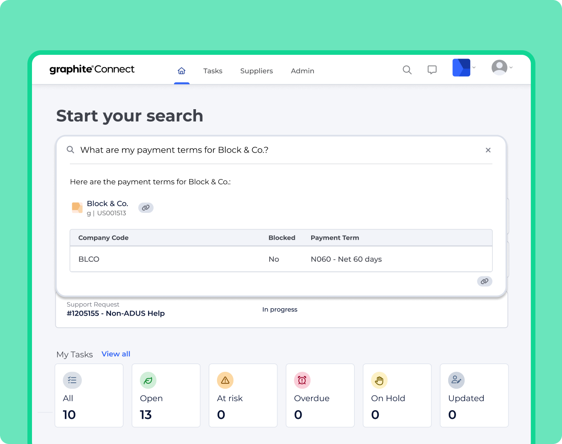Click into the payment terms search field
Image resolution: width=562 pixels, height=444 pixels.
tap(274, 150)
